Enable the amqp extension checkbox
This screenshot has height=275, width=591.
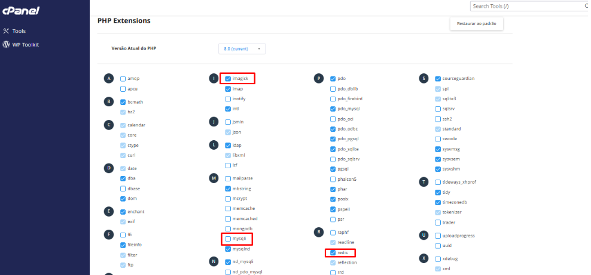pos(123,79)
